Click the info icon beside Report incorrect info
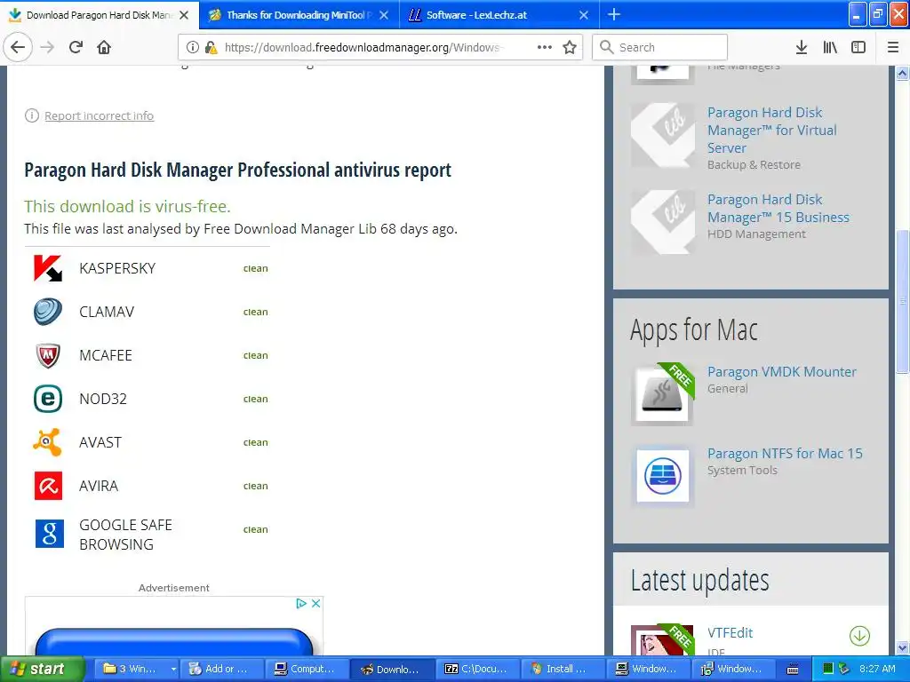 [x=31, y=115]
